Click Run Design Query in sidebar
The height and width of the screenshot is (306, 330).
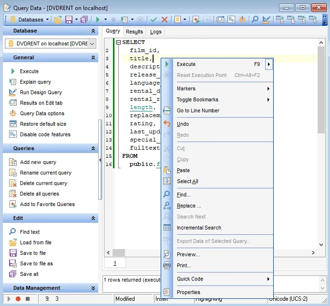point(41,92)
